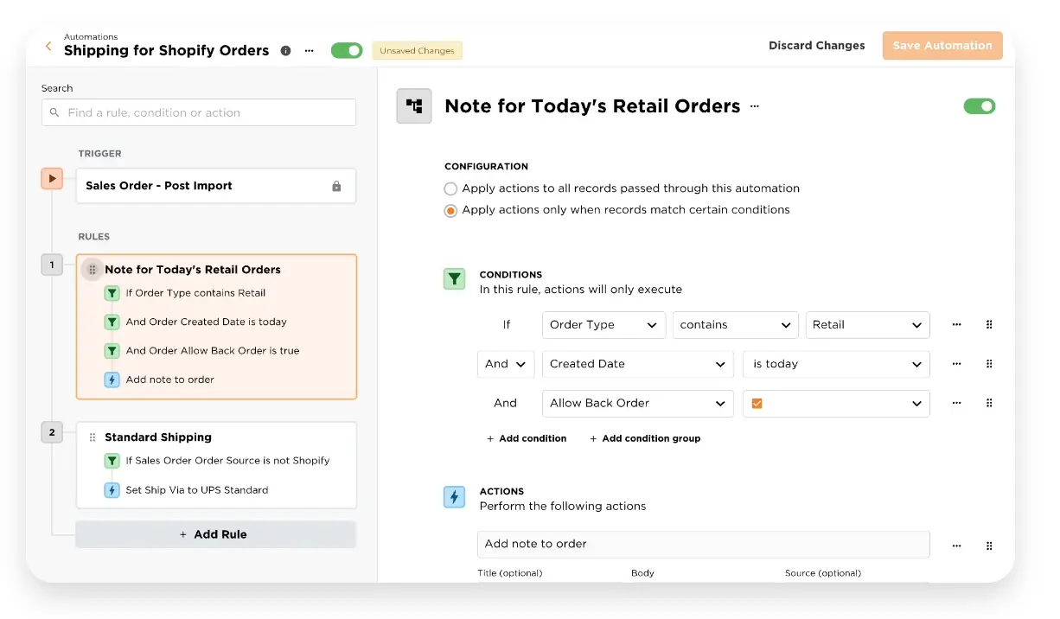Screen dimensions: 1060x619
Task: Select 'And Order Allow Back Order is true' row
Action: click(213, 351)
